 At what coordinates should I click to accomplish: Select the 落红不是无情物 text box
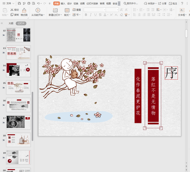point(153,96)
